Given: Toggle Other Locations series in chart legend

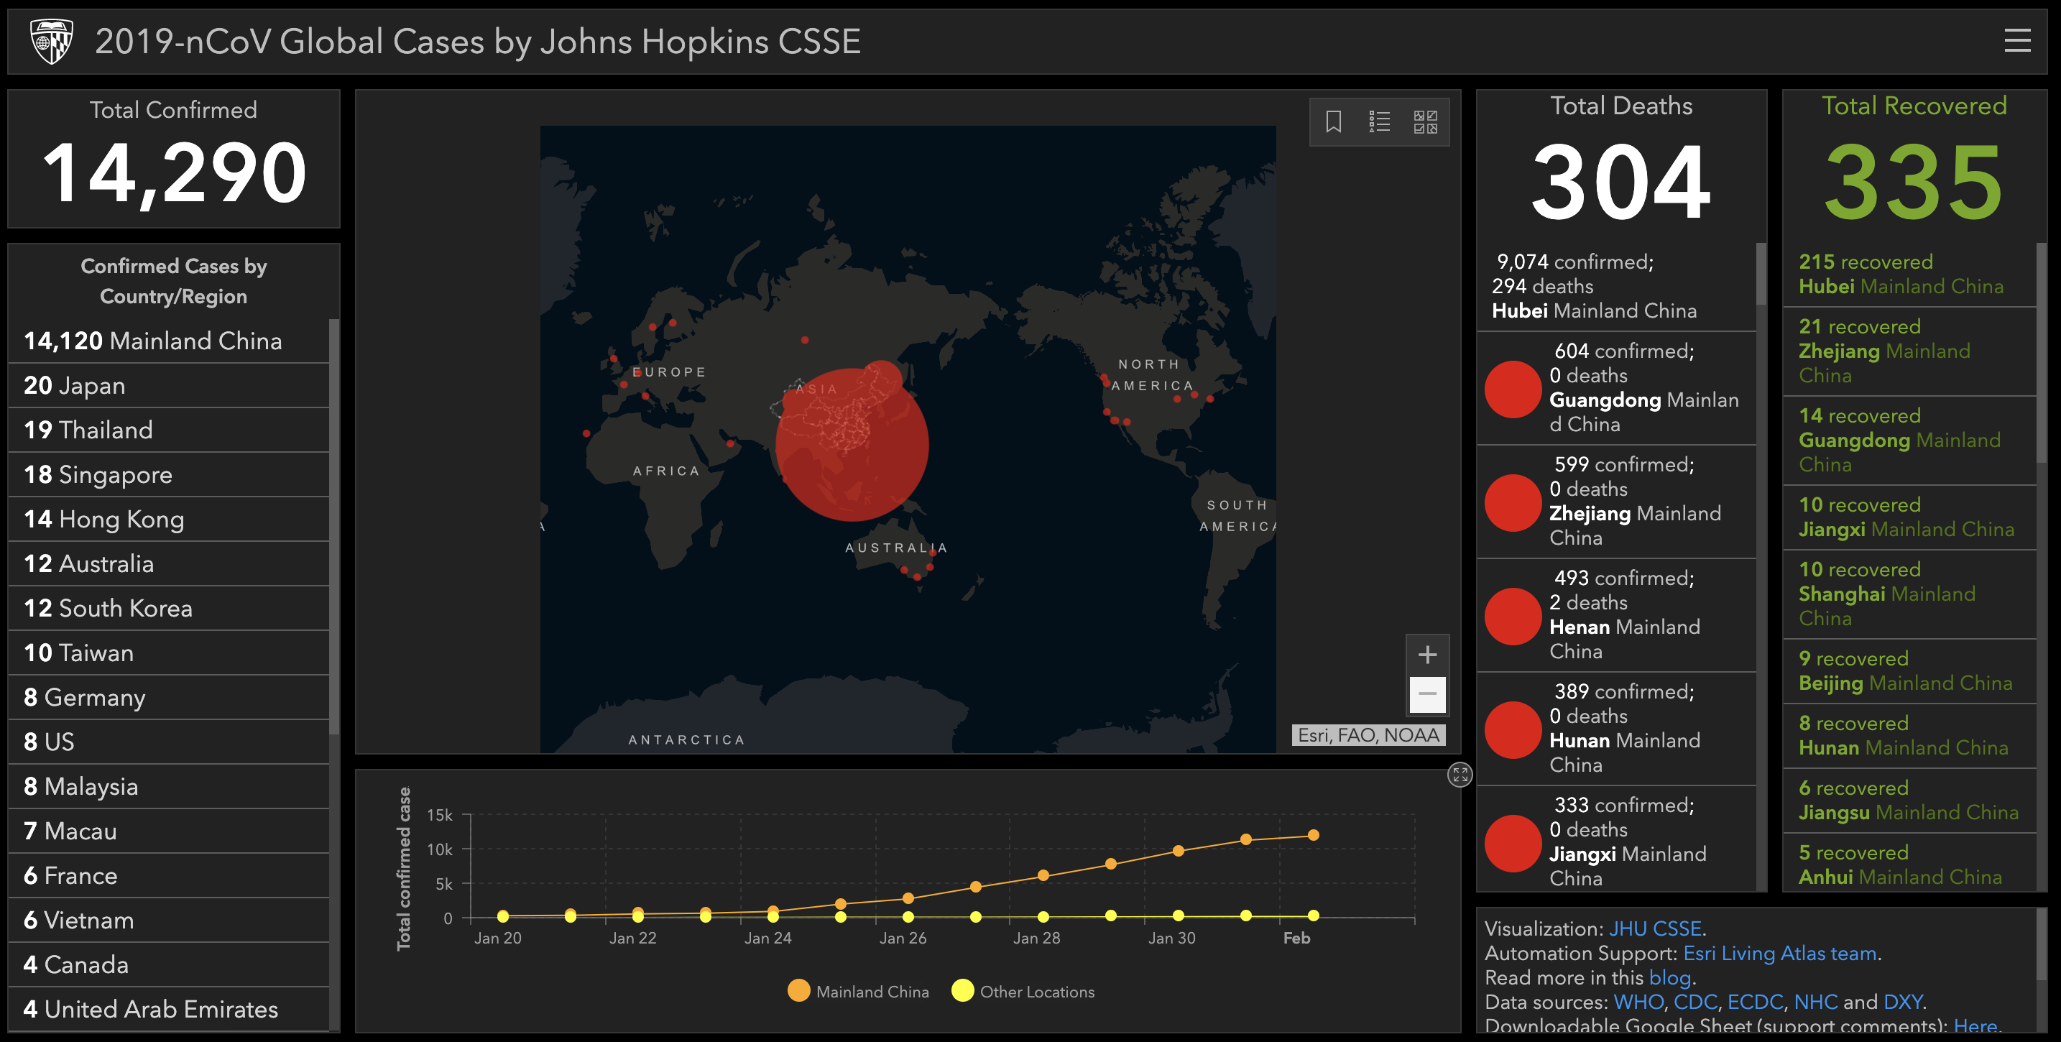Looking at the screenshot, I should (x=1023, y=991).
